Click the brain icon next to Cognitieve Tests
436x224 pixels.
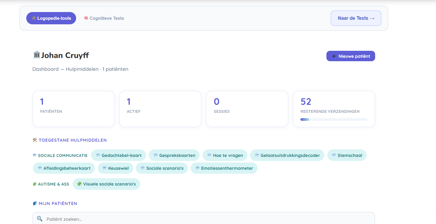tap(86, 18)
